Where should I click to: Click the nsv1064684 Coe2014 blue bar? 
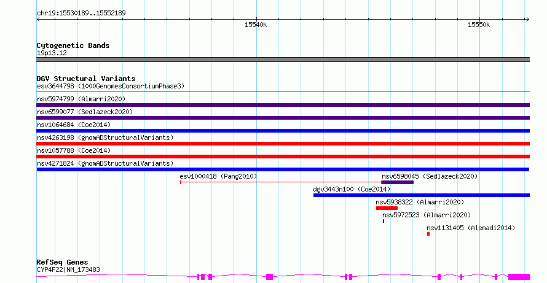[x=283, y=131]
